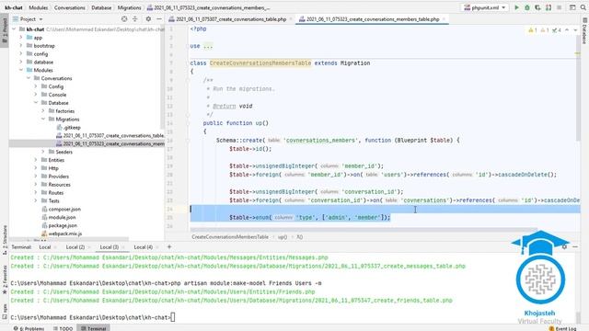Open the .gitkeep file
Image resolution: width=589 pixels, height=331 pixels.
click(x=72, y=128)
